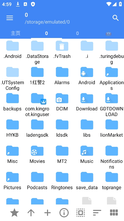Image resolution: width=124 pixels, height=221 pixels.
Task: Switch to the robot icon tab
Action: tap(109, 34)
